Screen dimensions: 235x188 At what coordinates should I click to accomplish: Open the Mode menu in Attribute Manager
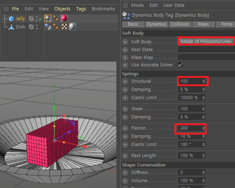(x=138, y=5)
